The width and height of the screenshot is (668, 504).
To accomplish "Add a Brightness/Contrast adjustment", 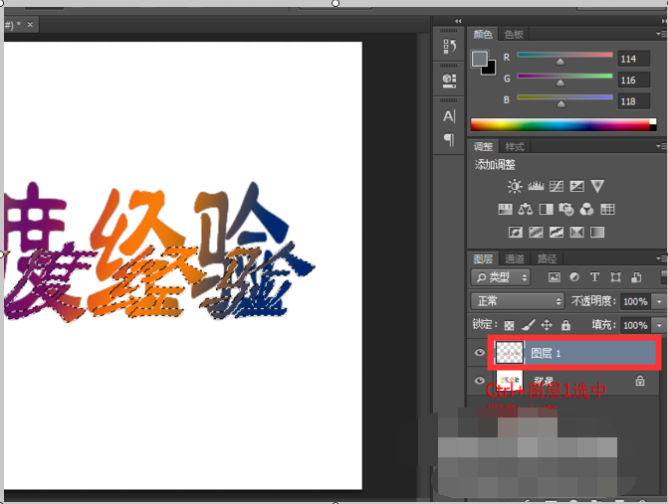I will (515, 186).
